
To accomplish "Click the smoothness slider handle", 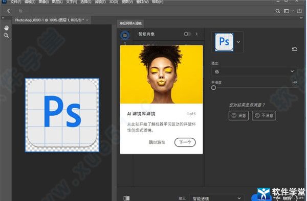I will tap(213, 88).
